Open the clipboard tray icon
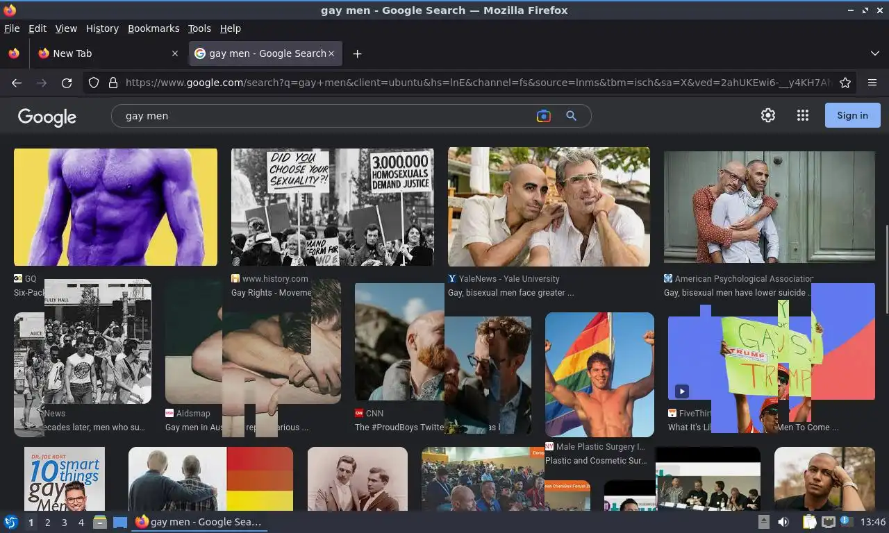This screenshot has height=533, width=889. point(809,522)
